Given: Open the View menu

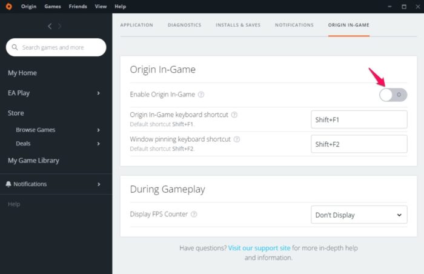Looking at the screenshot, I should point(101,6).
